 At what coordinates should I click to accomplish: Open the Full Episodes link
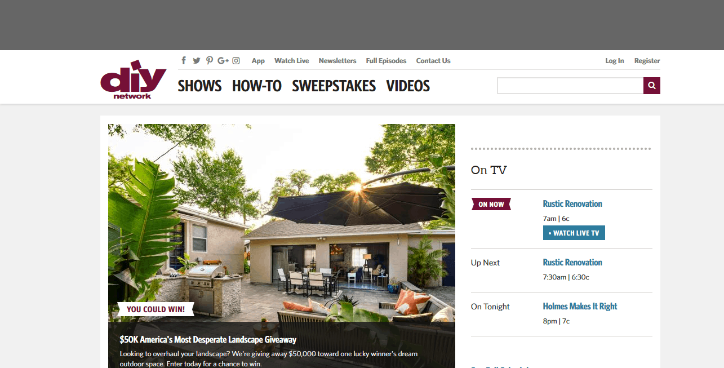[386, 61]
